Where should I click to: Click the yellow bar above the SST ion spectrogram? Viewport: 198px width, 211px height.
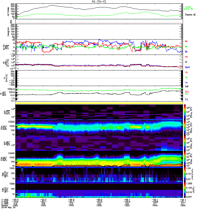[99, 103]
